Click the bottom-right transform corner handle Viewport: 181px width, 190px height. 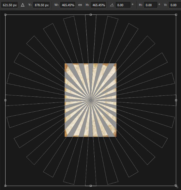[x=176, y=186]
